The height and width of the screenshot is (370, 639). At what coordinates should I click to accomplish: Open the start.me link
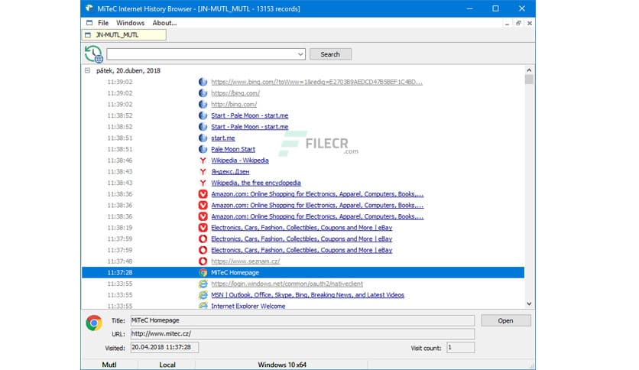pyautogui.click(x=222, y=138)
